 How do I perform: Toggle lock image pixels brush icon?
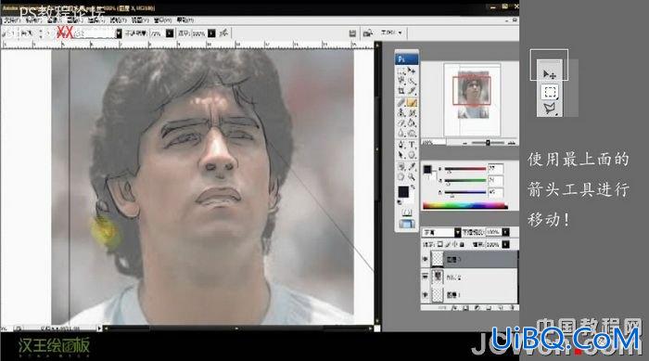tap(448, 245)
